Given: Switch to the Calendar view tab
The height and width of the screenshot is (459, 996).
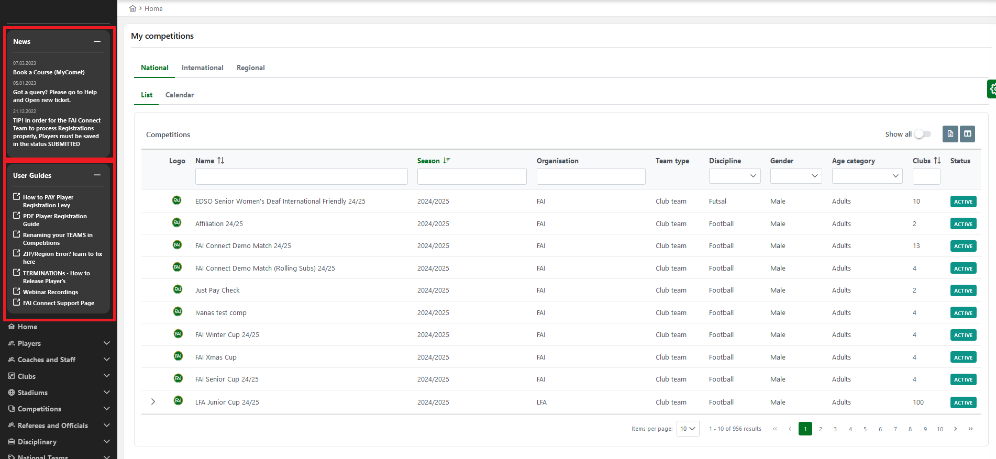Looking at the screenshot, I should 179,95.
